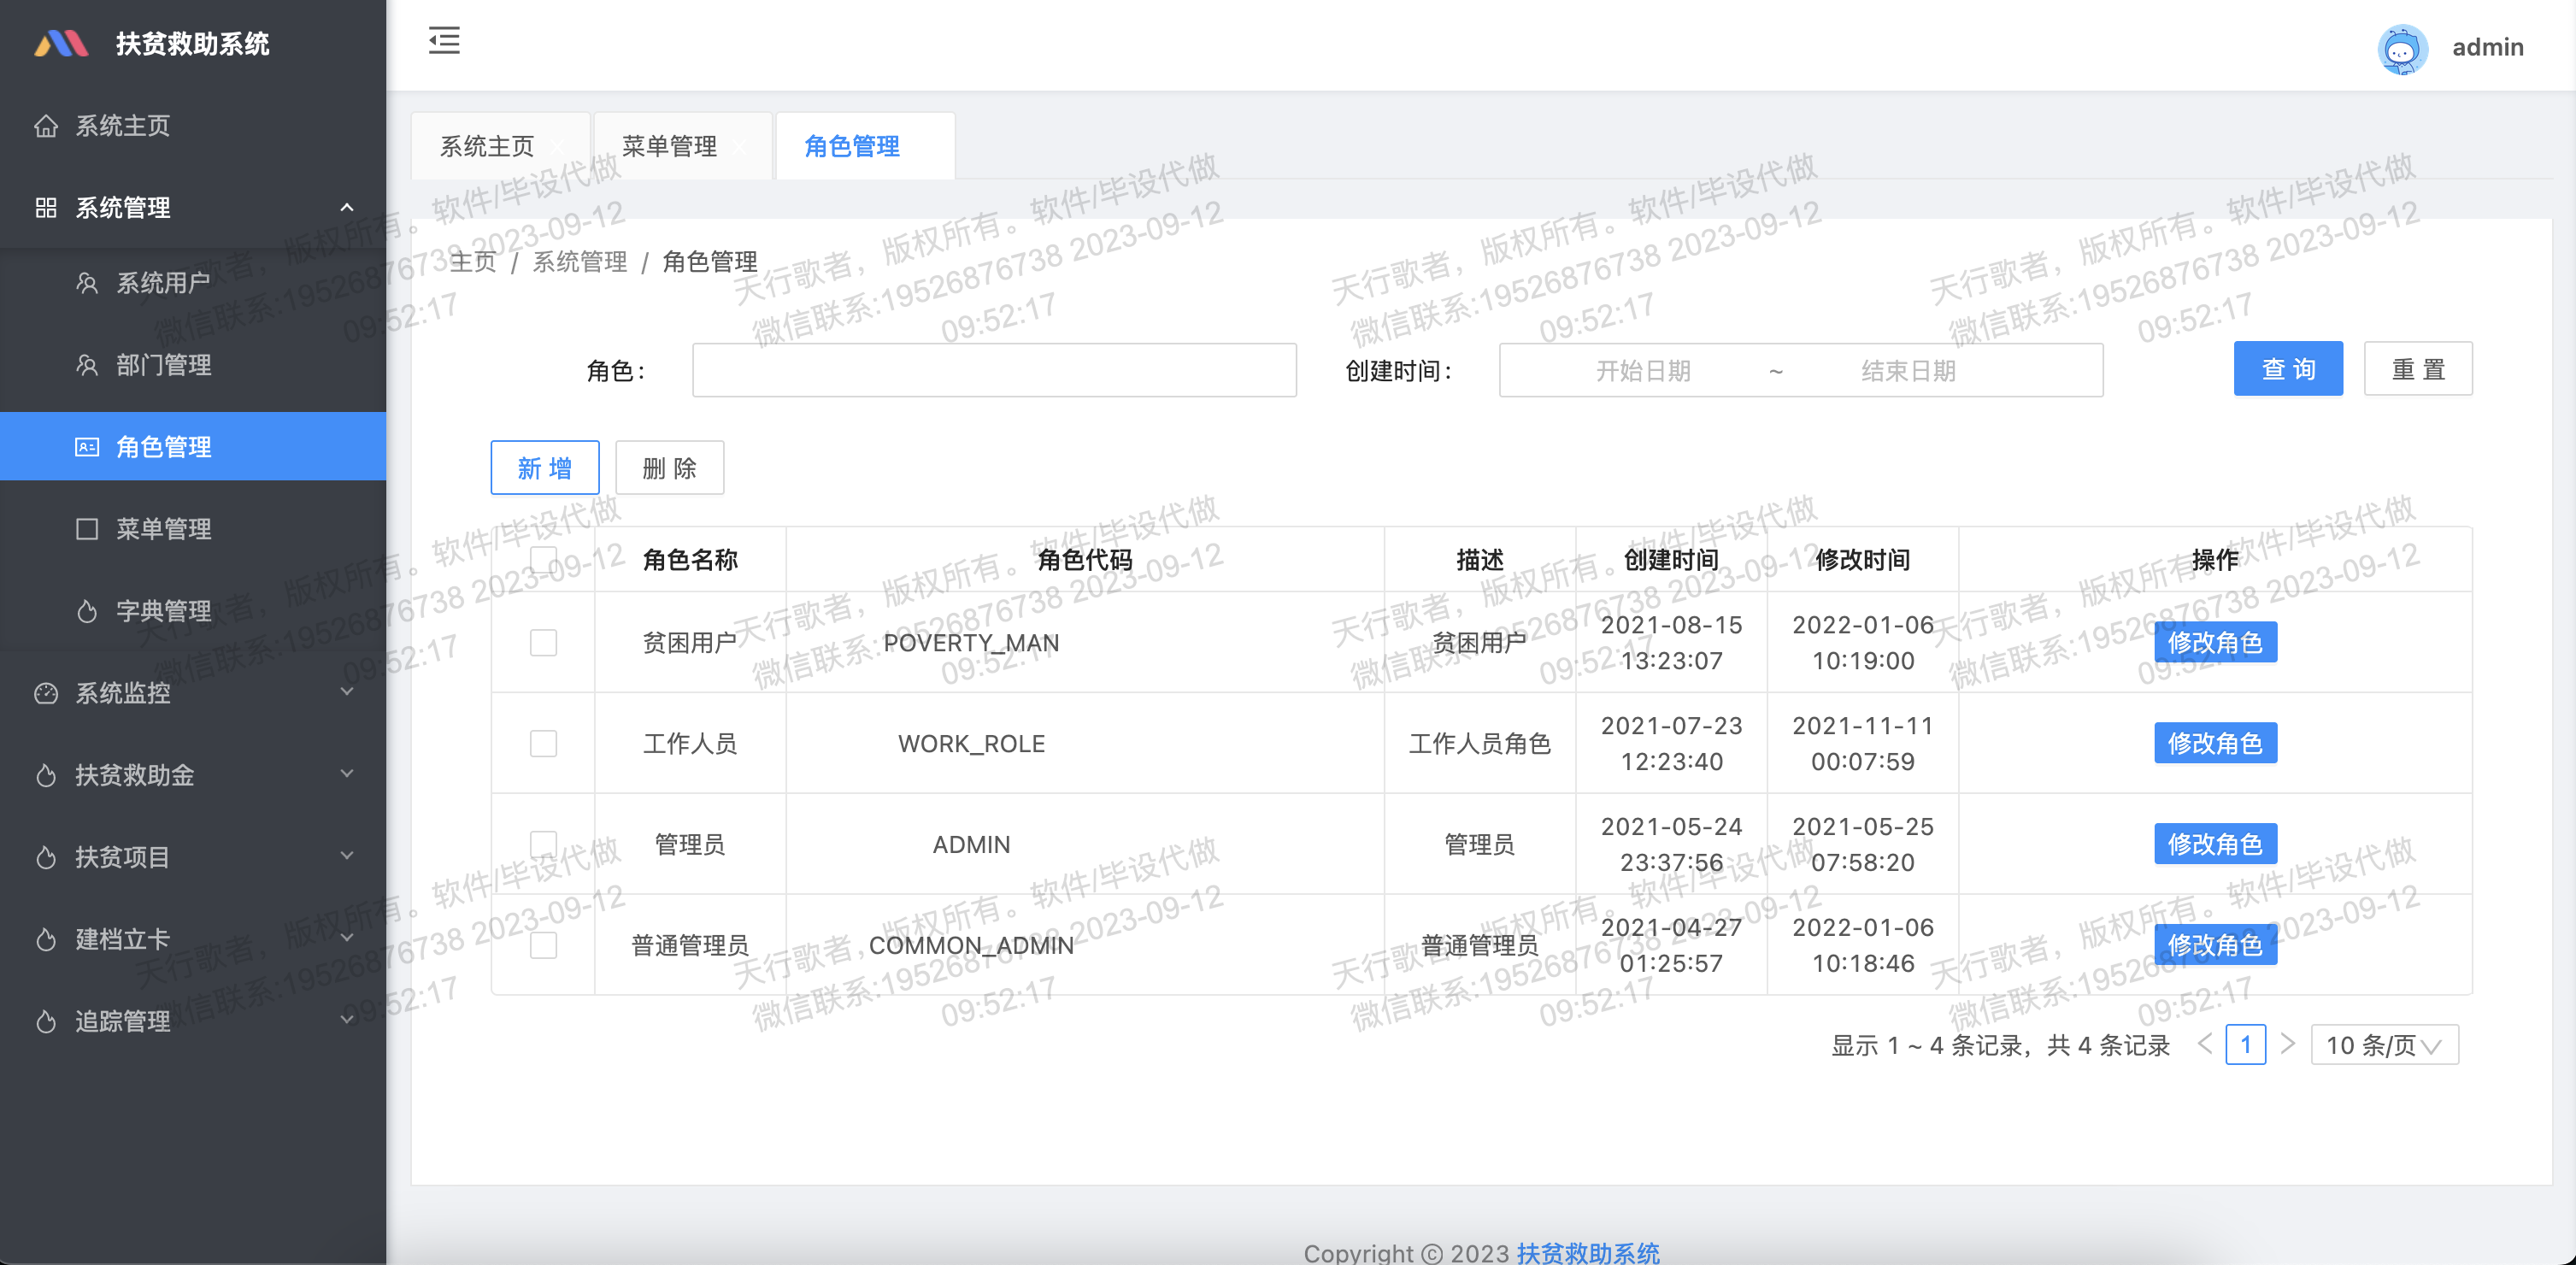Screen dimensions: 2576x1265
Task: Click the 角色名称 column header
Action: point(690,560)
